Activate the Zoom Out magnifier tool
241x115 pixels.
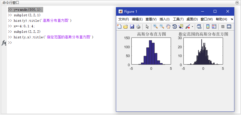[162, 27]
